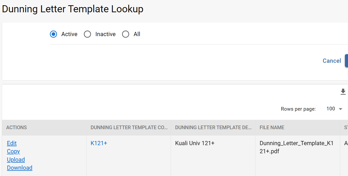The height and width of the screenshot is (176, 348).
Task: Click the Copy link for K121+
Action: 13,151
